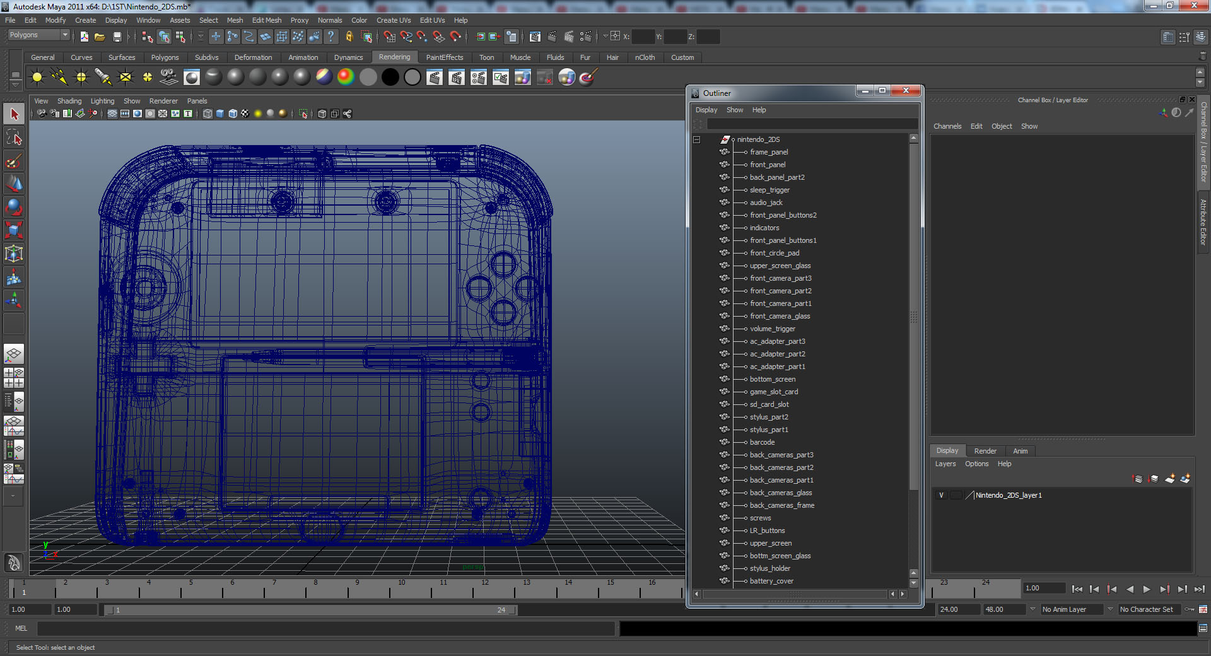This screenshot has height=656, width=1211.
Task: Select front_panel in the Outliner
Action: 768,165
